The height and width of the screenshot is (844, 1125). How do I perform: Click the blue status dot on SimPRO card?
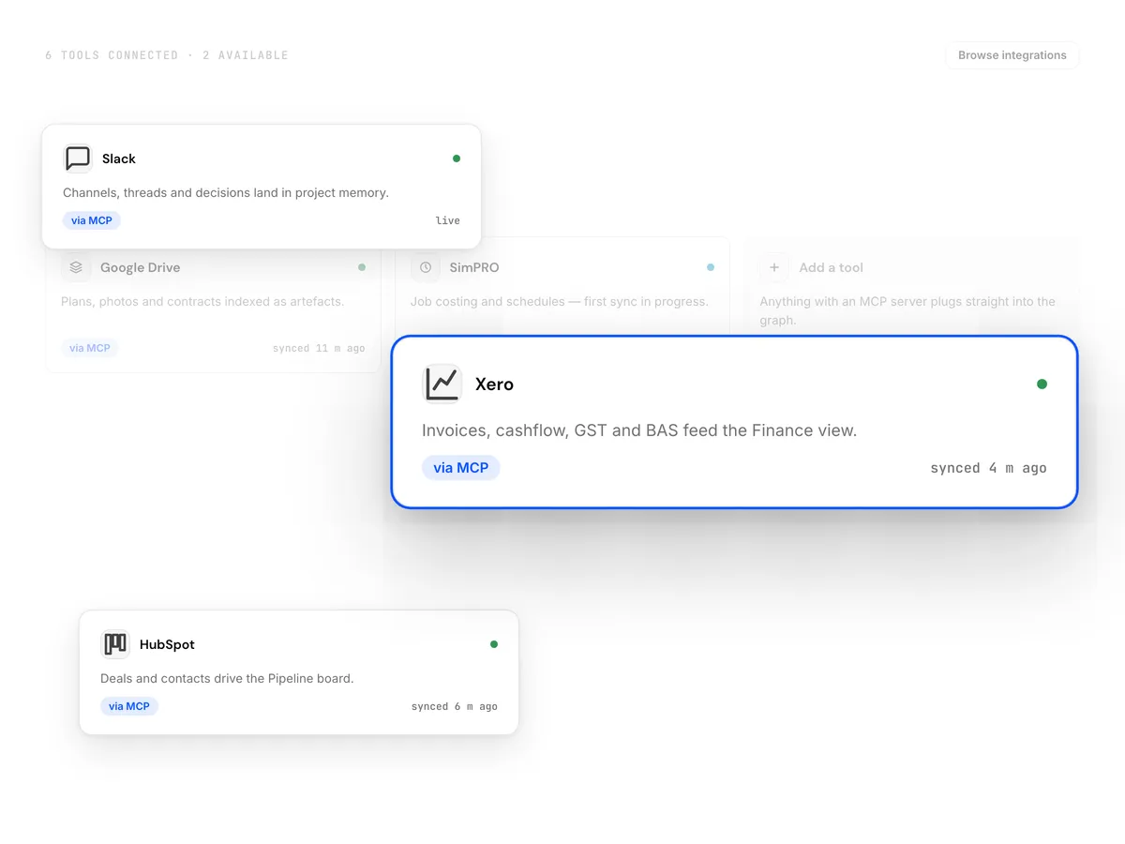coord(711,267)
